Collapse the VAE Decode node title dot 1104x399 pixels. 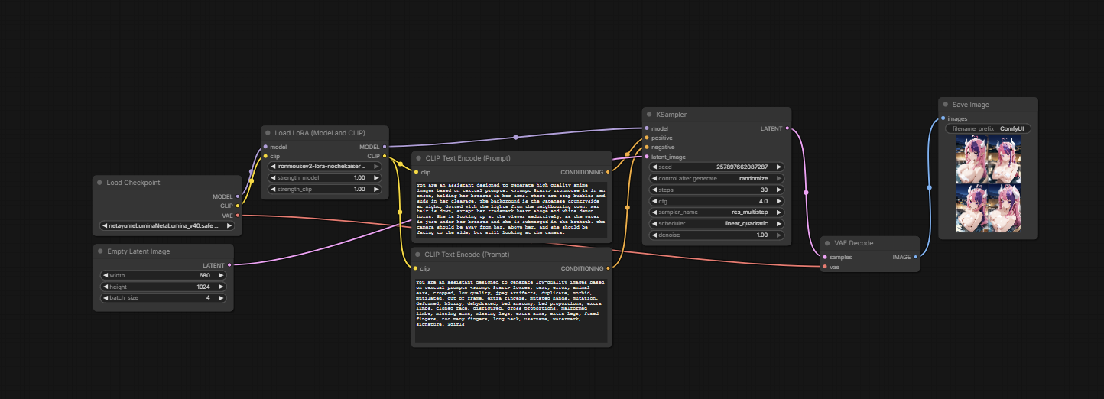pyautogui.click(x=828, y=243)
